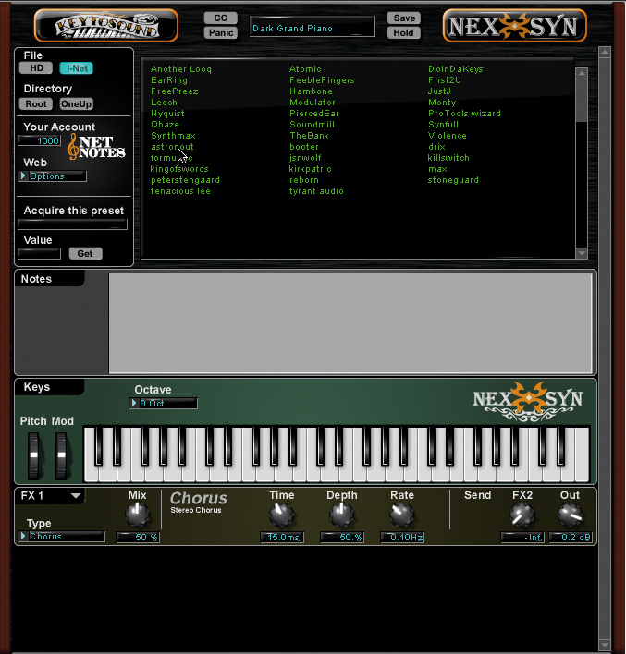
Task: Select the FreePreez entry
Action: (175, 91)
